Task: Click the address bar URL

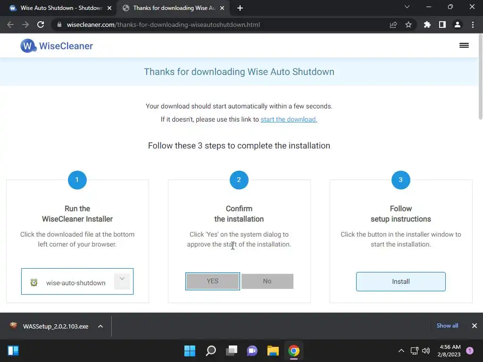Action: pyautogui.click(x=163, y=25)
